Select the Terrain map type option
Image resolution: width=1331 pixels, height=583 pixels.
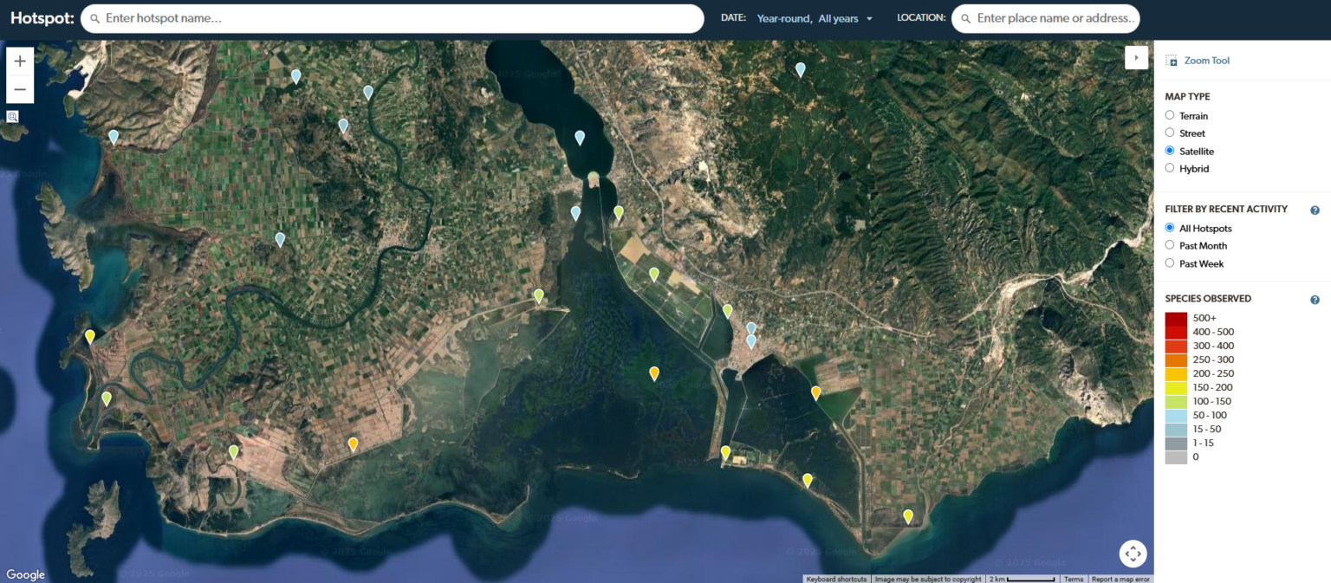(1170, 115)
